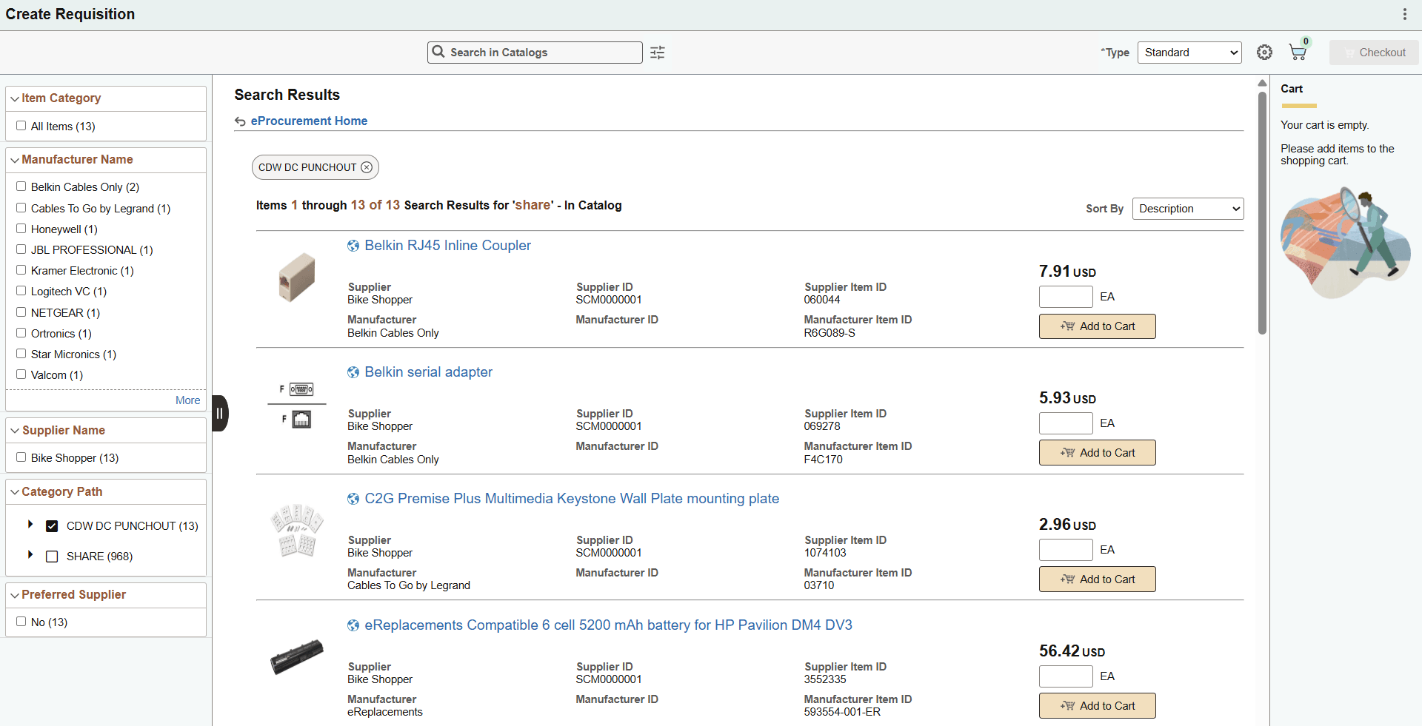
Task: Open the three-dot actions menu
Action: click(1405, 13)
